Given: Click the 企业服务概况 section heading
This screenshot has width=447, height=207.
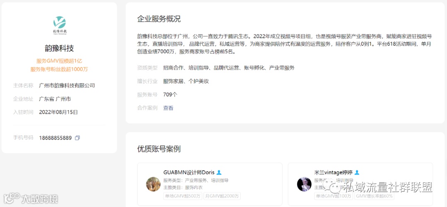Looking at the screenshot, I should [x=159, y=19].
